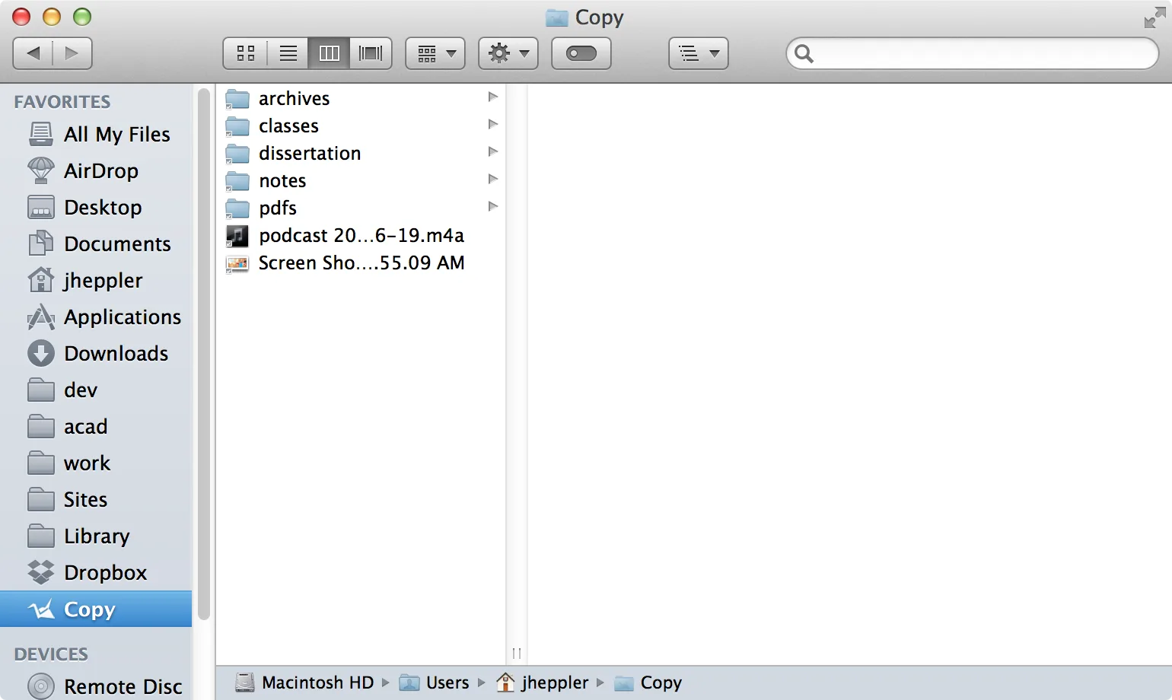The width and height of the screenshot is (1172, 700).
Task: Open the list-style dropdown in toolbar
Action: tap(699, 53)
